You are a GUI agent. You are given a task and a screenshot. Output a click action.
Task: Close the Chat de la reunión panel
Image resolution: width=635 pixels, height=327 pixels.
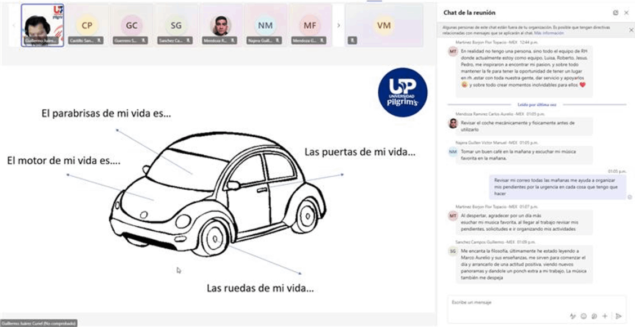click(627, 12)
